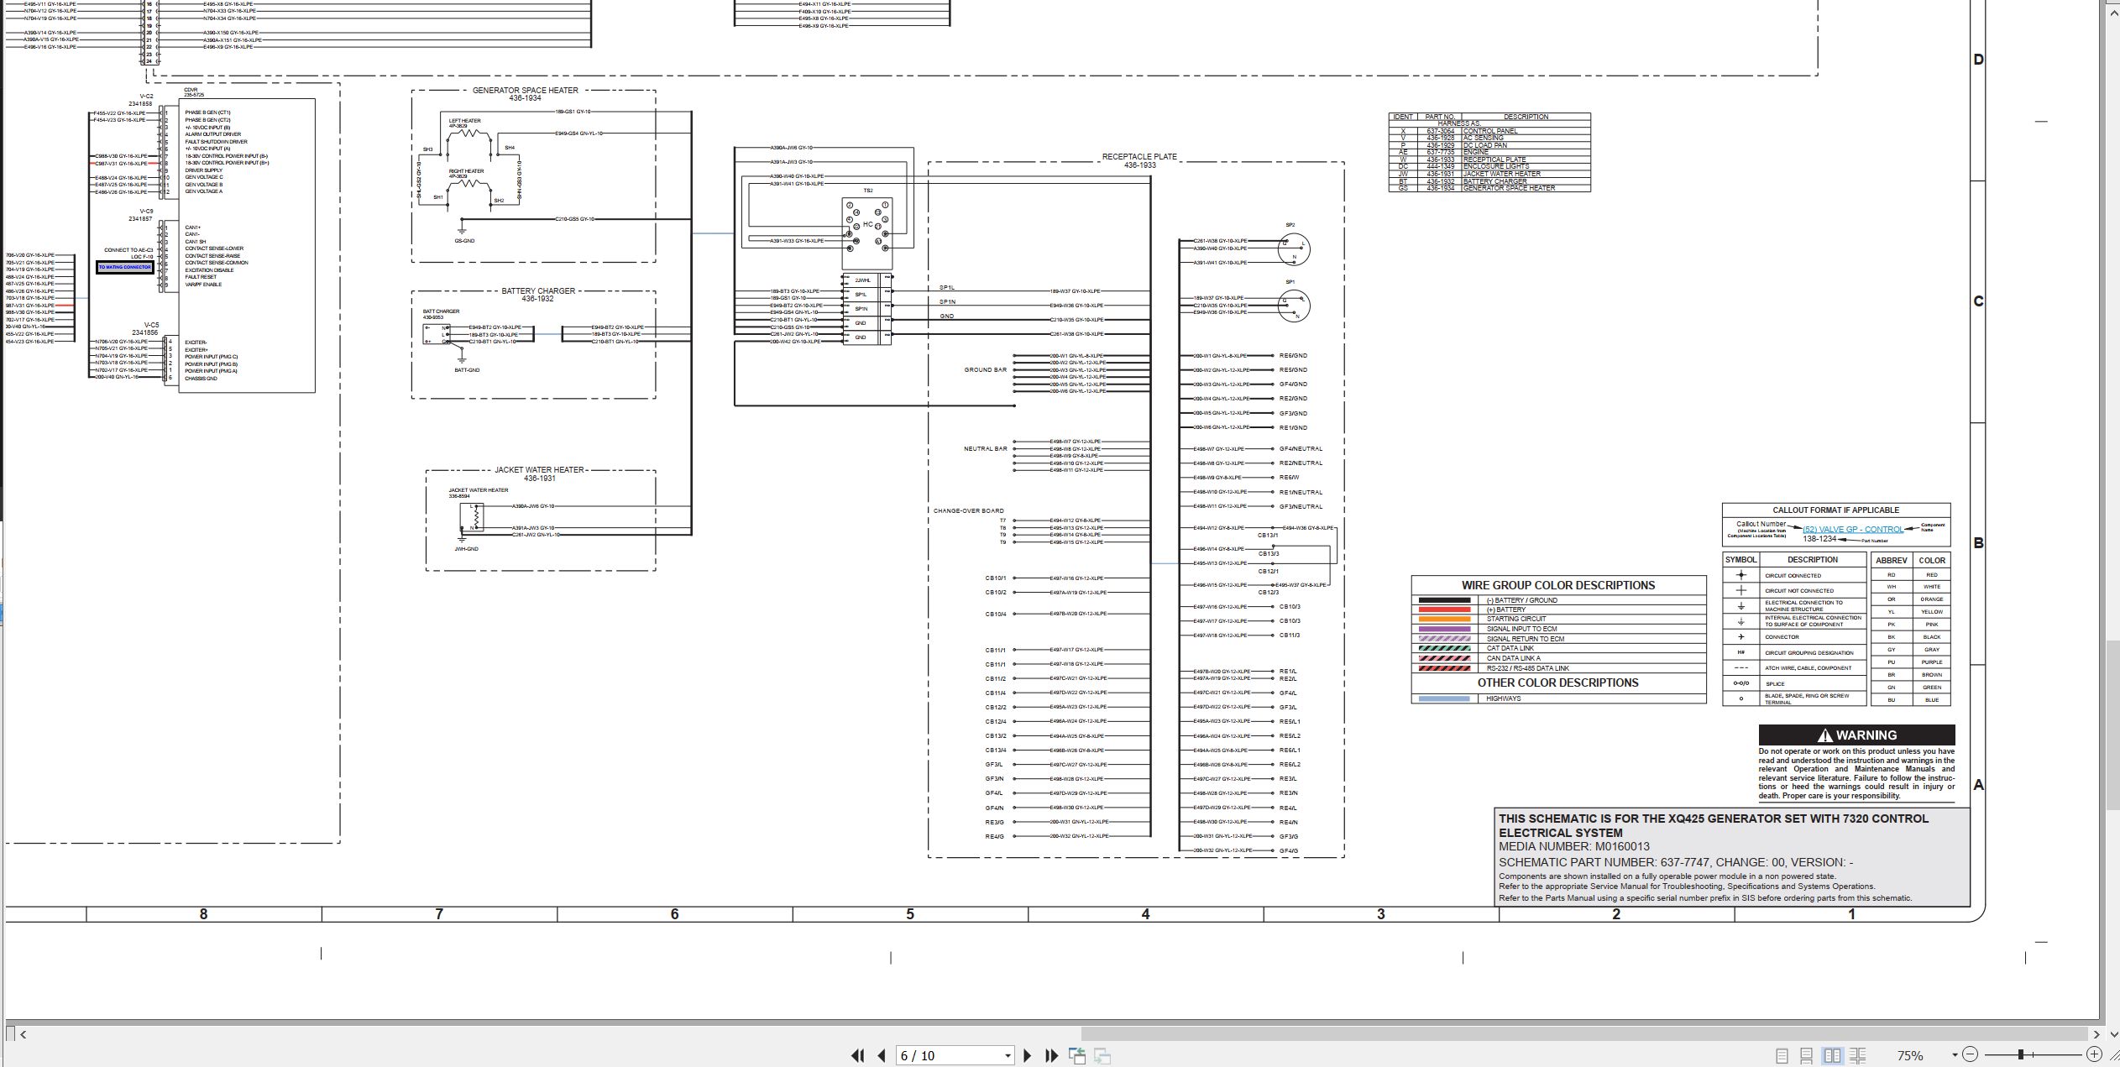Switch to continuous facing layout
Viewport: 2120px width, 1067px height.
[1857, 1055]
